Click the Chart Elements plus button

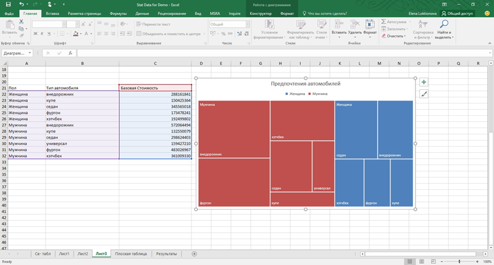(424, 82)
